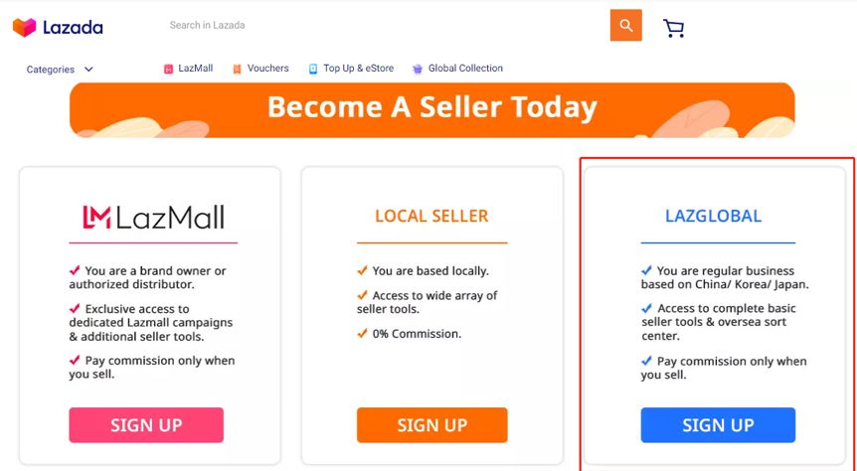
Task: Sign up for LazGlobal
Action: (x=718, y=425)
